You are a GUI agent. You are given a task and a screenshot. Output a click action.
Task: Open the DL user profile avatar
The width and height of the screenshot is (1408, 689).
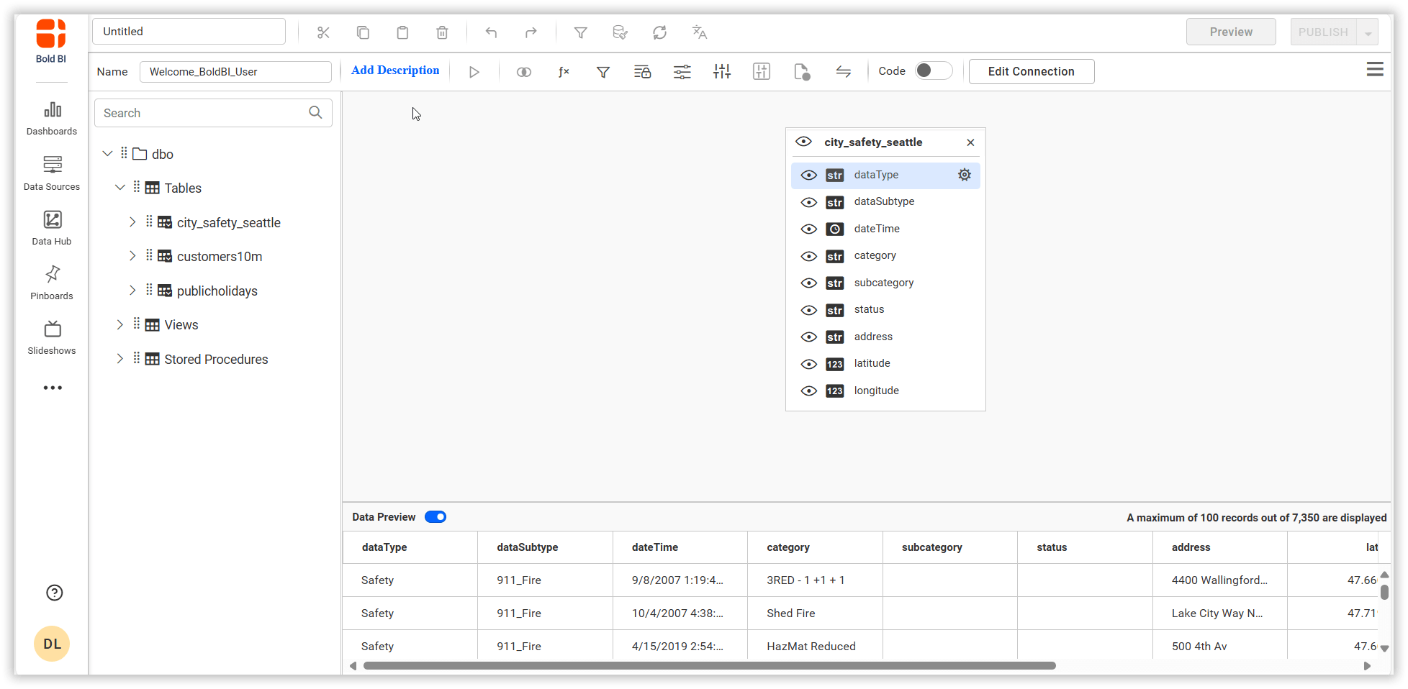click(x=52, y=644)
